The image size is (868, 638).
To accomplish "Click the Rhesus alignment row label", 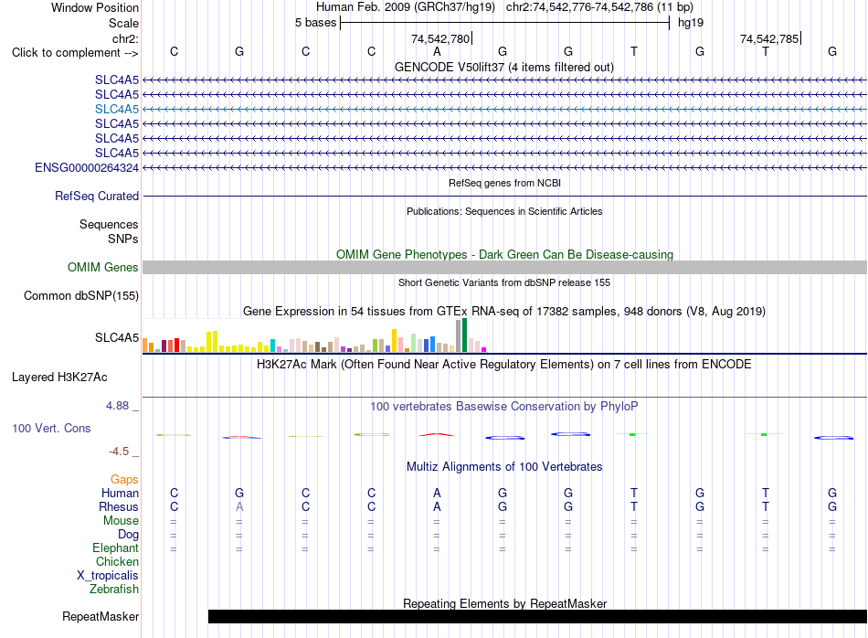I will pos(119,506).
